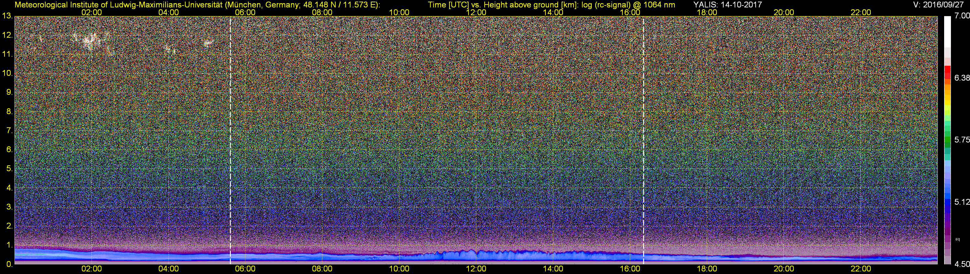Image resolution: width=970 pixels, height=274 pixels.
Task: Click the 5.75 color scale value
Action: pos(962,140)
